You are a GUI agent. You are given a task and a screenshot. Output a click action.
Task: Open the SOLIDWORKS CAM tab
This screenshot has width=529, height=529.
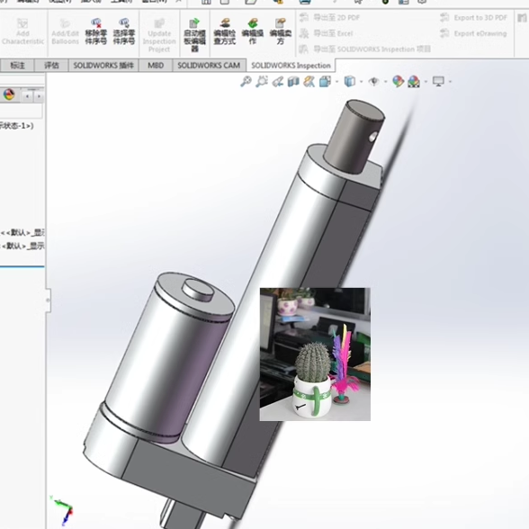coord(209,66)
